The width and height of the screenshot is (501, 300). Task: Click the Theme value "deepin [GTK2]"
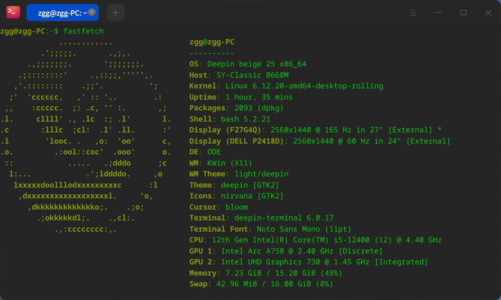click(x=250, y=185)
